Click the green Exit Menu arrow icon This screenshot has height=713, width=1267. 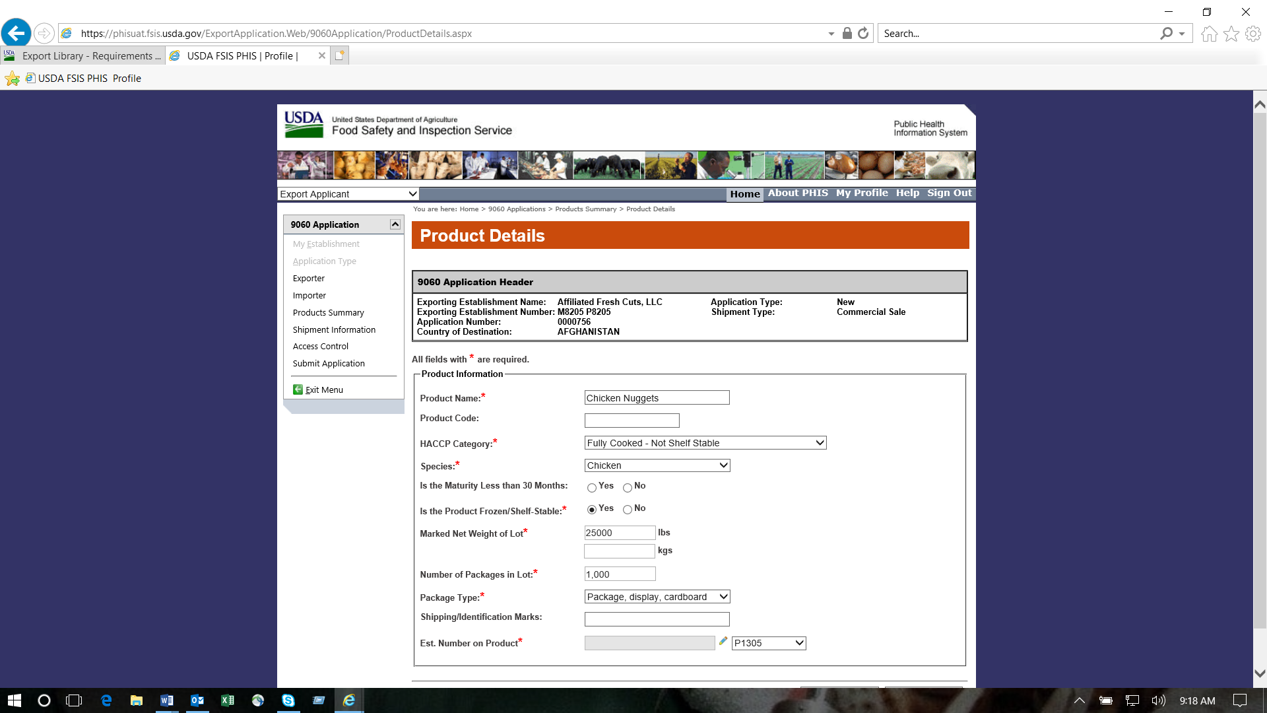click(x=298, y=390)
